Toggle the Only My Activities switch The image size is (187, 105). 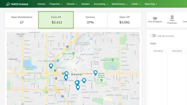pos(153,36)
